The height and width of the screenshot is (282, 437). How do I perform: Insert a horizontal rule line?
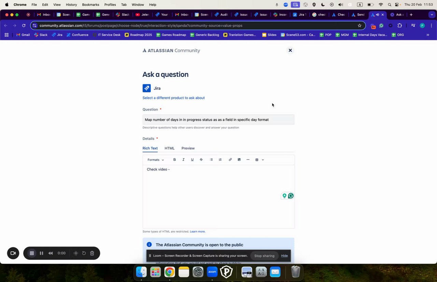(x=248, y=160)
